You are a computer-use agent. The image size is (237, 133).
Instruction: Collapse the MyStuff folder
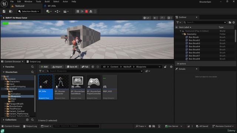(x=5, y=89)
